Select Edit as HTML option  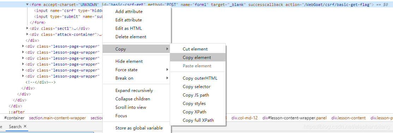137,28
